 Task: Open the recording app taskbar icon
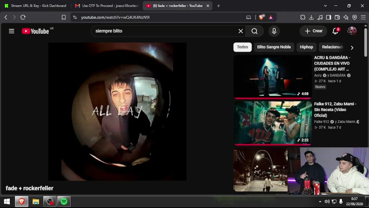tap(50, 201)
